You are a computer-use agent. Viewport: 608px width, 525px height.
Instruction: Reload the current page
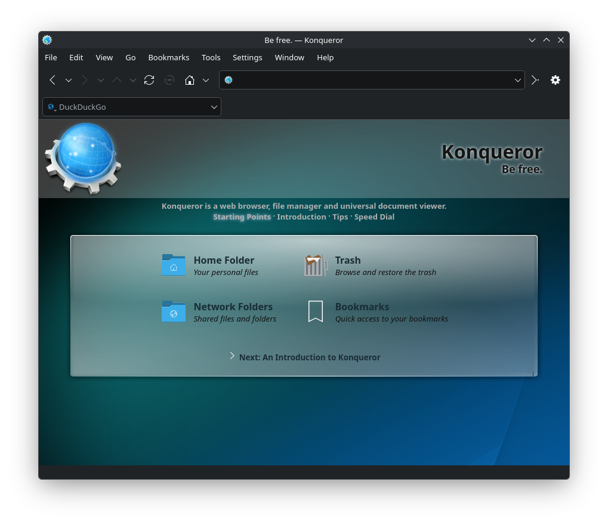149,81
